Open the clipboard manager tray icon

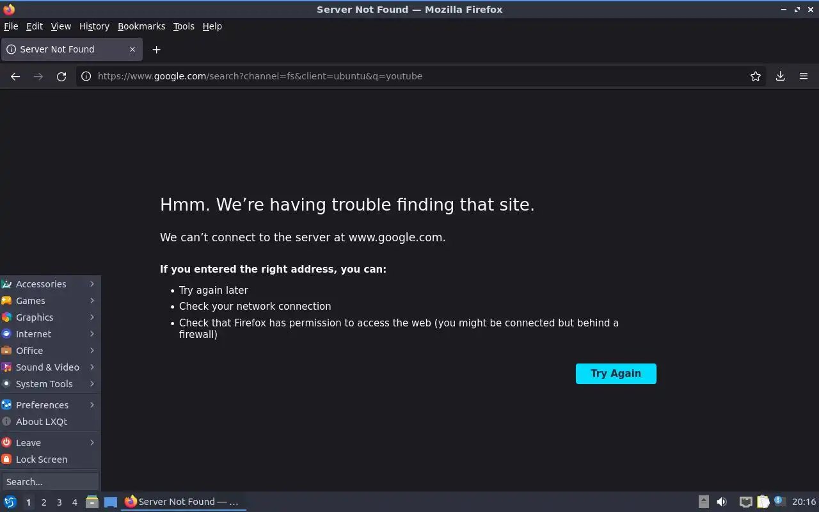click(x=763, y=502)
